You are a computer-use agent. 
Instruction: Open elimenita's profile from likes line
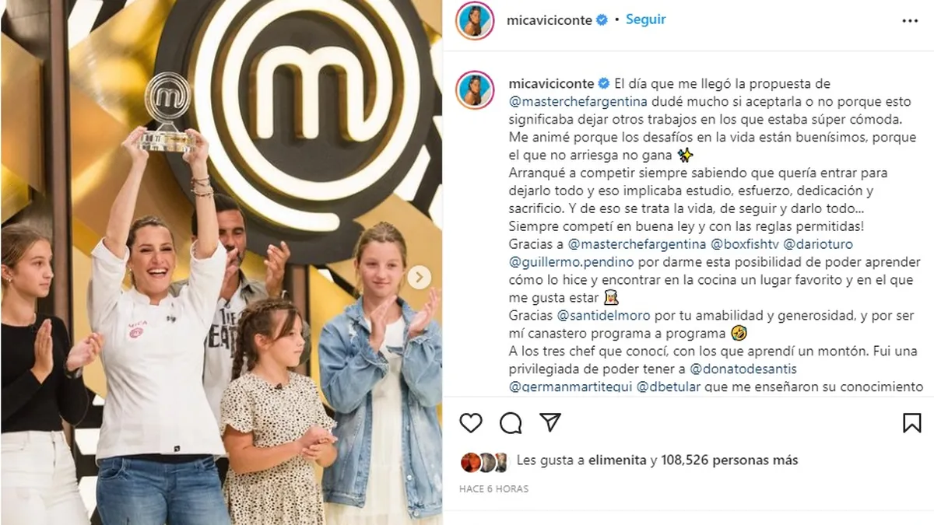pyautogui.click(x=616, y=460)
